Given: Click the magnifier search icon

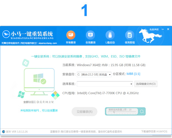Looking at the screenshot, I should (142, 111).
